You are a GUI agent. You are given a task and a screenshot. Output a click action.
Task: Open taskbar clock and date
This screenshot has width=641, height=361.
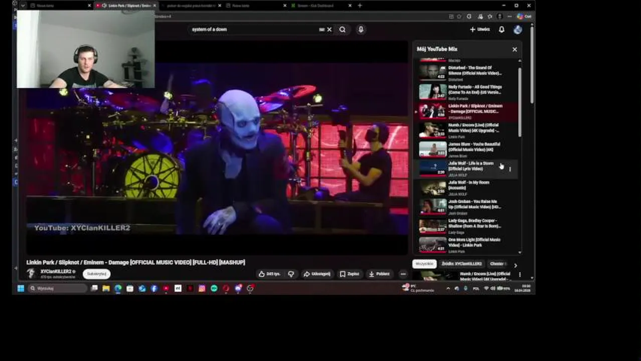tap(522, 288)
